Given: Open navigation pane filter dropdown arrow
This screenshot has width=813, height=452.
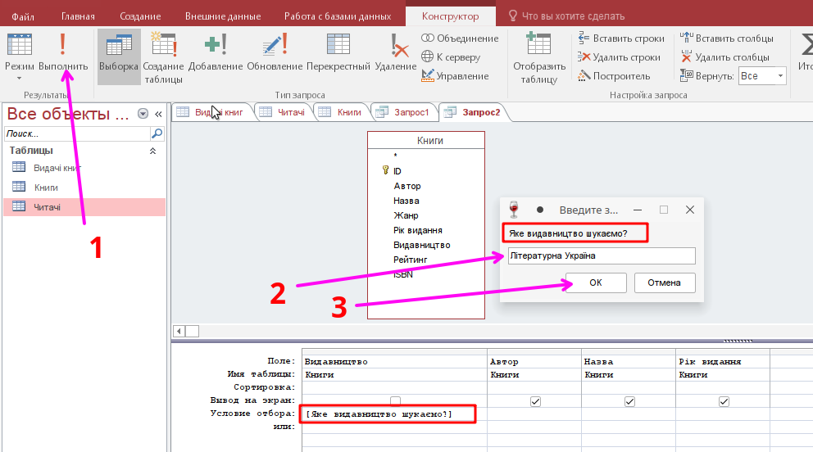Looking at the screenshot, I should pyautogui.click(x=143, y=114).
